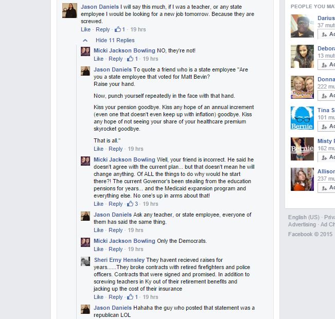Screen dimensions: 335x319
Task: Click the thumbs-up icon on Jason Daniels' top comment
Action: 118,29
